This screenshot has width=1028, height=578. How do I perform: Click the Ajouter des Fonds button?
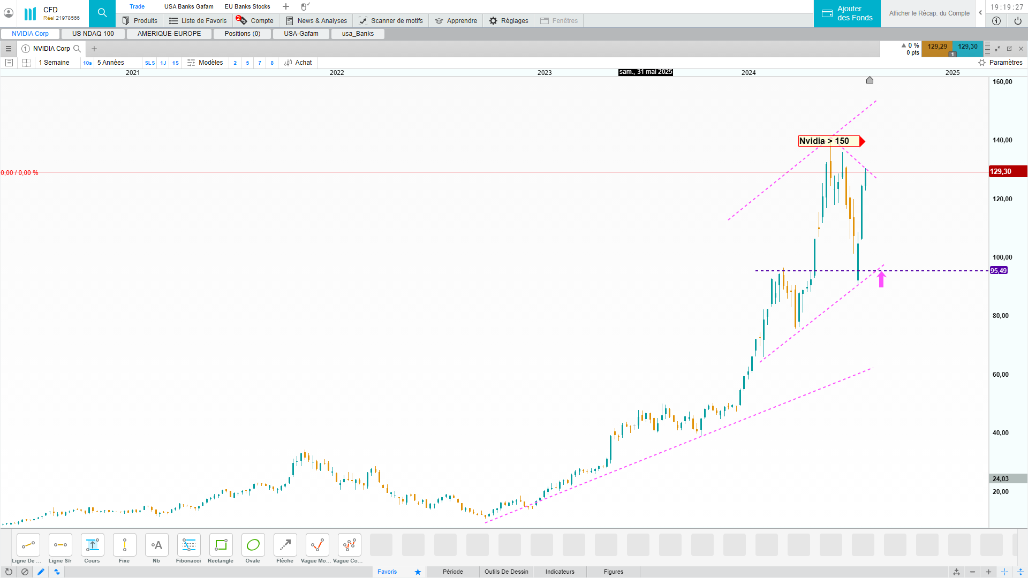coord(847,13)
